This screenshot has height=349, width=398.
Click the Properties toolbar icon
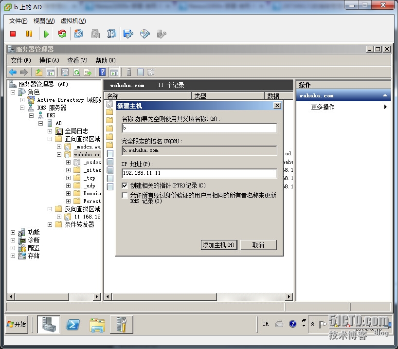tap(65, 73)
